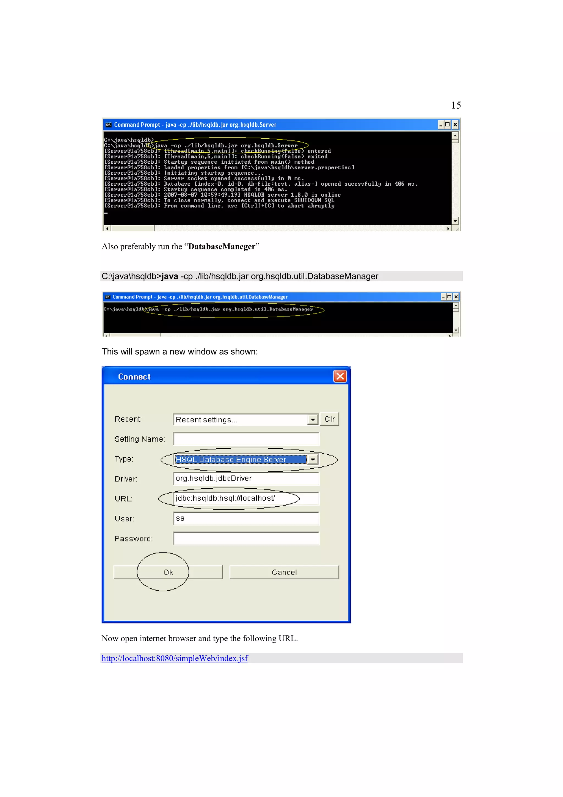Click scroll-down arrow in DatabaseManager Command Prompt
This screenshot has height=797, width=563.
point(456,330)
